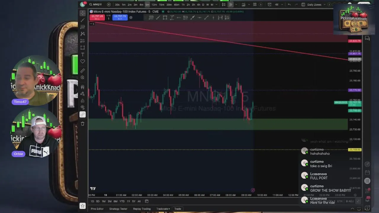Select the 45m timeframe
The image size is (379, 213).
click(176, 4)
